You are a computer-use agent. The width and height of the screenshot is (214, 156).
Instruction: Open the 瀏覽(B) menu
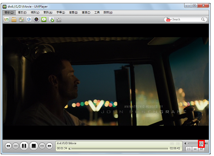pos(74,12)
